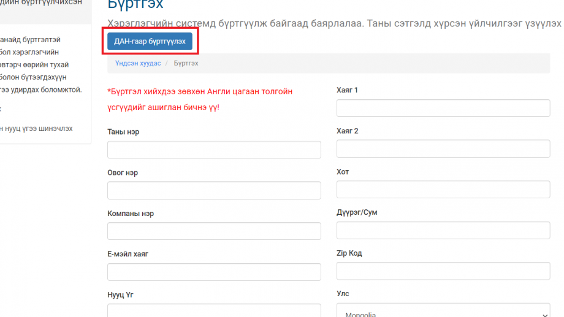This screenshot has height=317, width=564.
Task: Open the Үндсэн хуудас breadcrumb link
Action: click(138, 63)
